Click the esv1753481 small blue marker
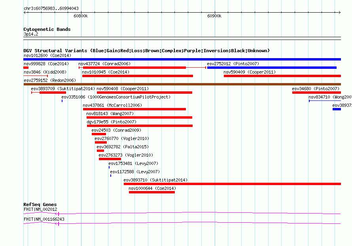Viewport: 352px width, 246px height. 109,167
